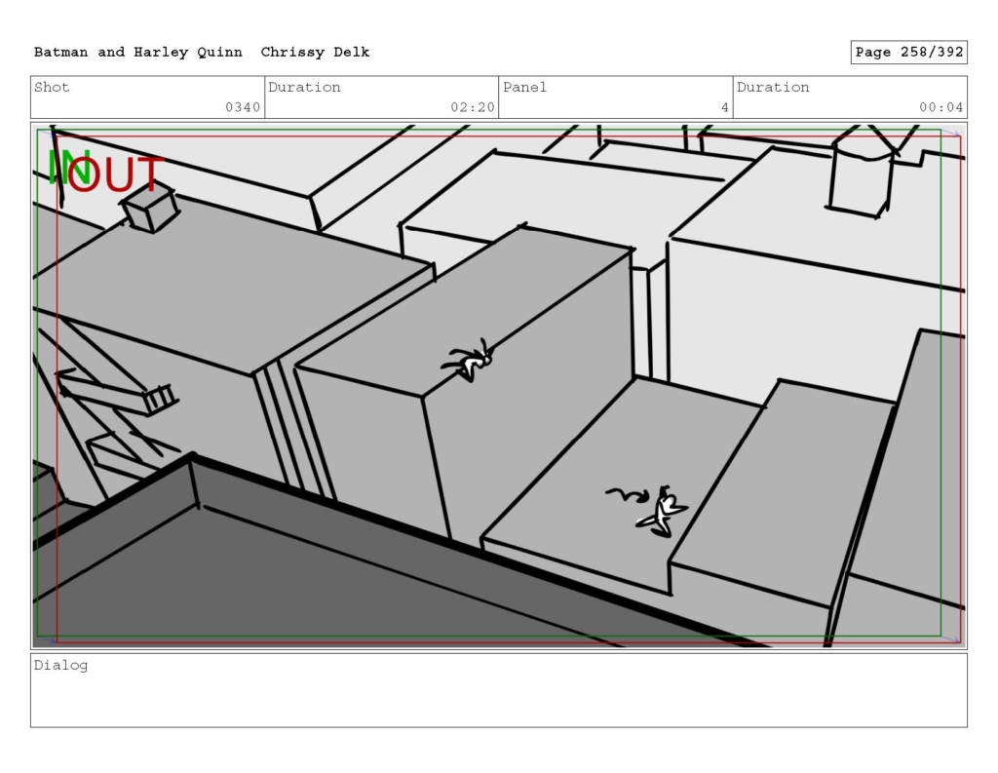This screenshot has width=998, height=773.
Task: Click the 'Shot' field label
Action: (52, 87)
